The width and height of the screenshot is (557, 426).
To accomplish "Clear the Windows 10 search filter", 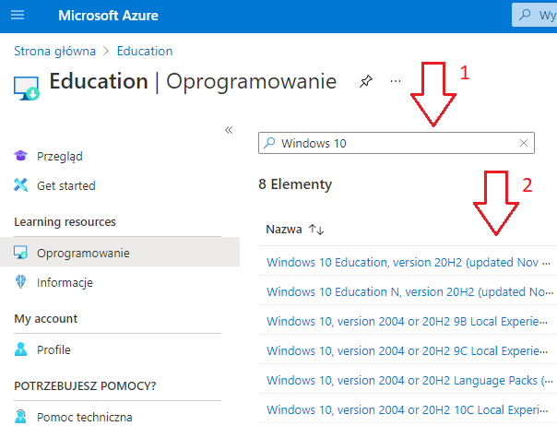I will point(524,143).
